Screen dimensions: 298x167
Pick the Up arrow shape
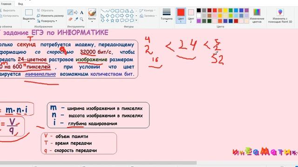pos(132,16)
